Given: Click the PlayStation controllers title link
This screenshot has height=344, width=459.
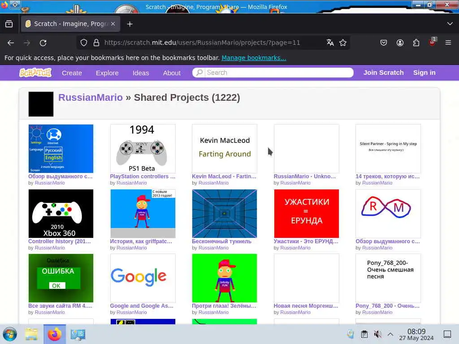Looking at the screenshot, I should [x=143, y=176].
